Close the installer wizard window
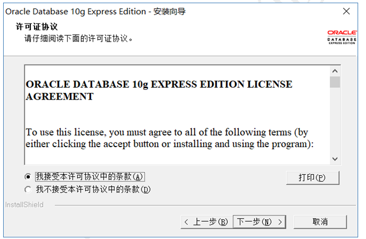Image resolution: width=366 pixels, height=239 pixels. tap(346, 11)
